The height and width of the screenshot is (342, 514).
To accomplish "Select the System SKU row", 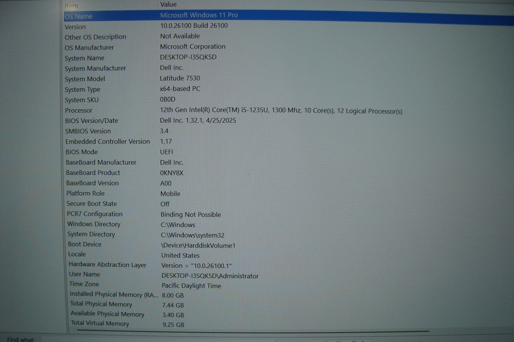I will coord(82,100).
